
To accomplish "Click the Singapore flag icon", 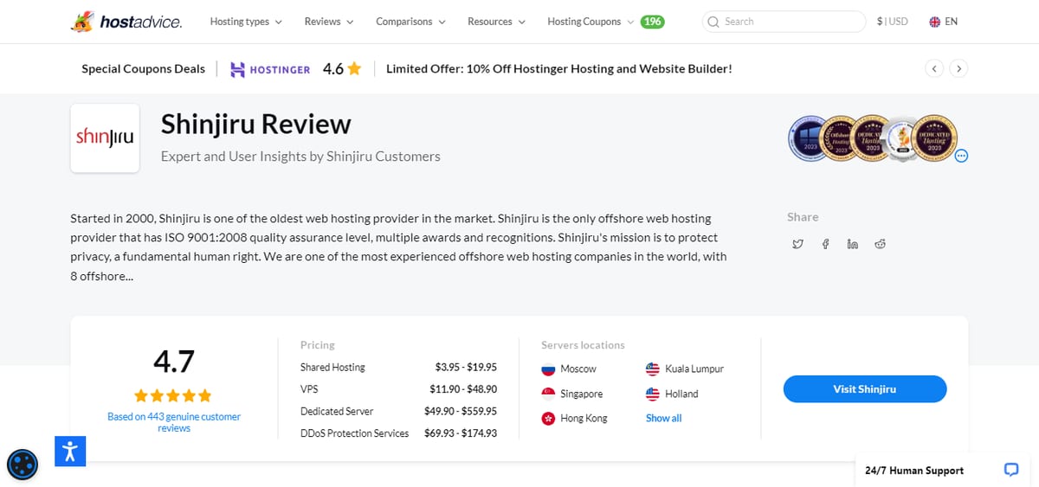I will coord(547,394).
